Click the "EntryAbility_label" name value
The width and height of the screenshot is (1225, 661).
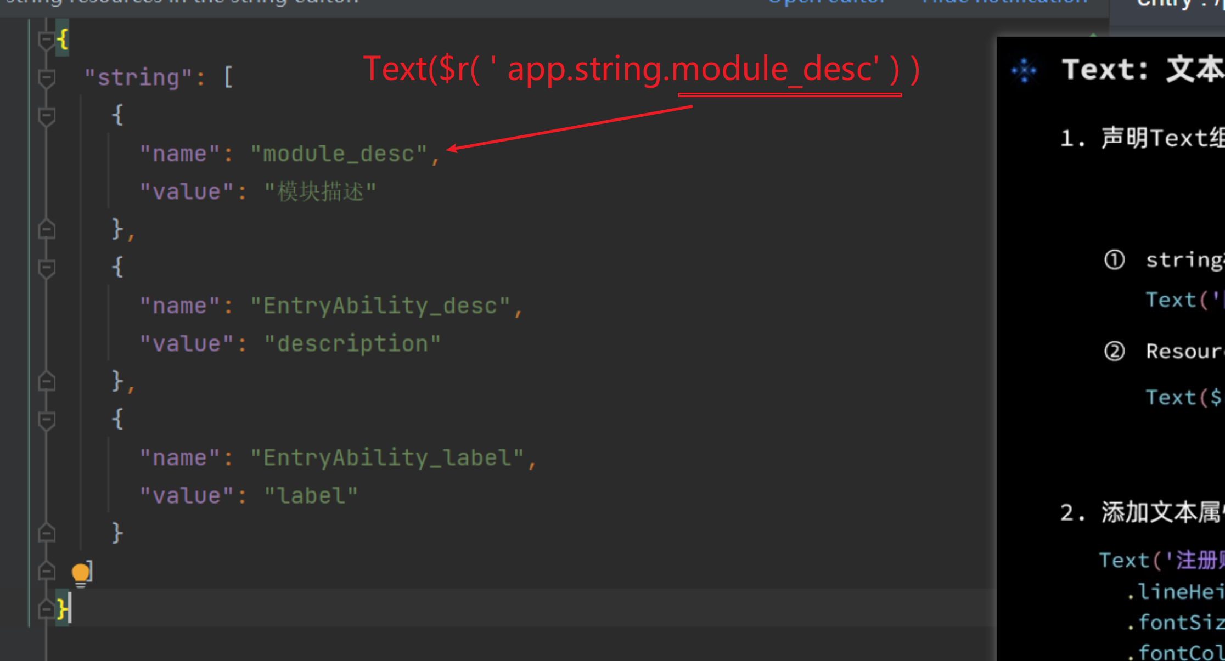[x=387, y=458]
